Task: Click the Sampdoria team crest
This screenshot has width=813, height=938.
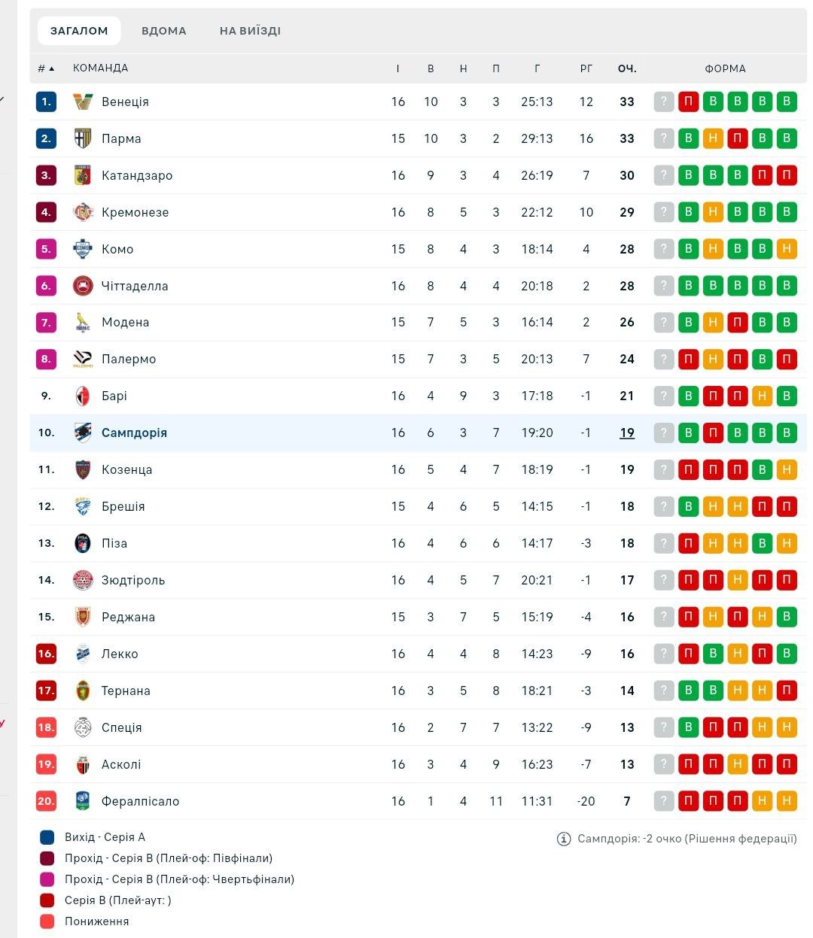Action: pyautogui.click(x=83, y=433)
